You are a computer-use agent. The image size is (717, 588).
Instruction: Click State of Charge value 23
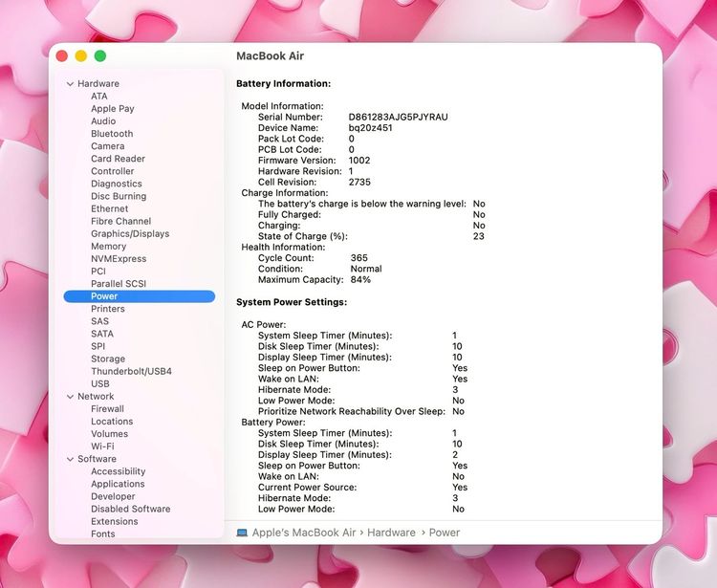coord(479,236)
